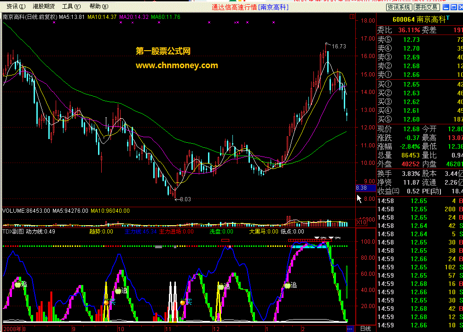Select the 卖① 12.66 ask row
The height and width of the screenshot is (332, 463).
pyautogui.click(x=420, y=75)
